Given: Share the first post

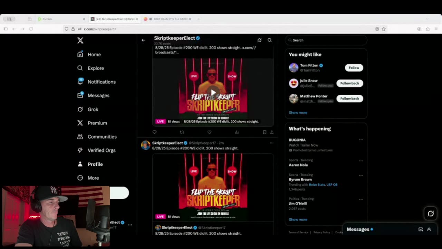Looking at the screenshot, I should pyautogui.click(x=272, y=132).
